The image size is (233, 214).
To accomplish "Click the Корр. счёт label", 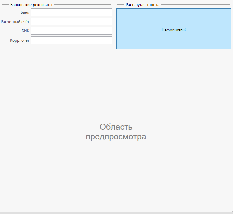I will coord(20,40).
